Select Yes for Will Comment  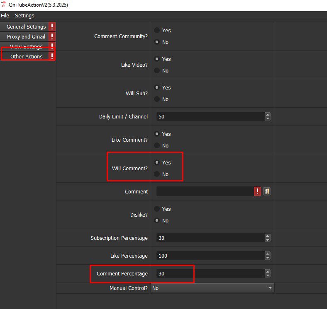[162, 162]
